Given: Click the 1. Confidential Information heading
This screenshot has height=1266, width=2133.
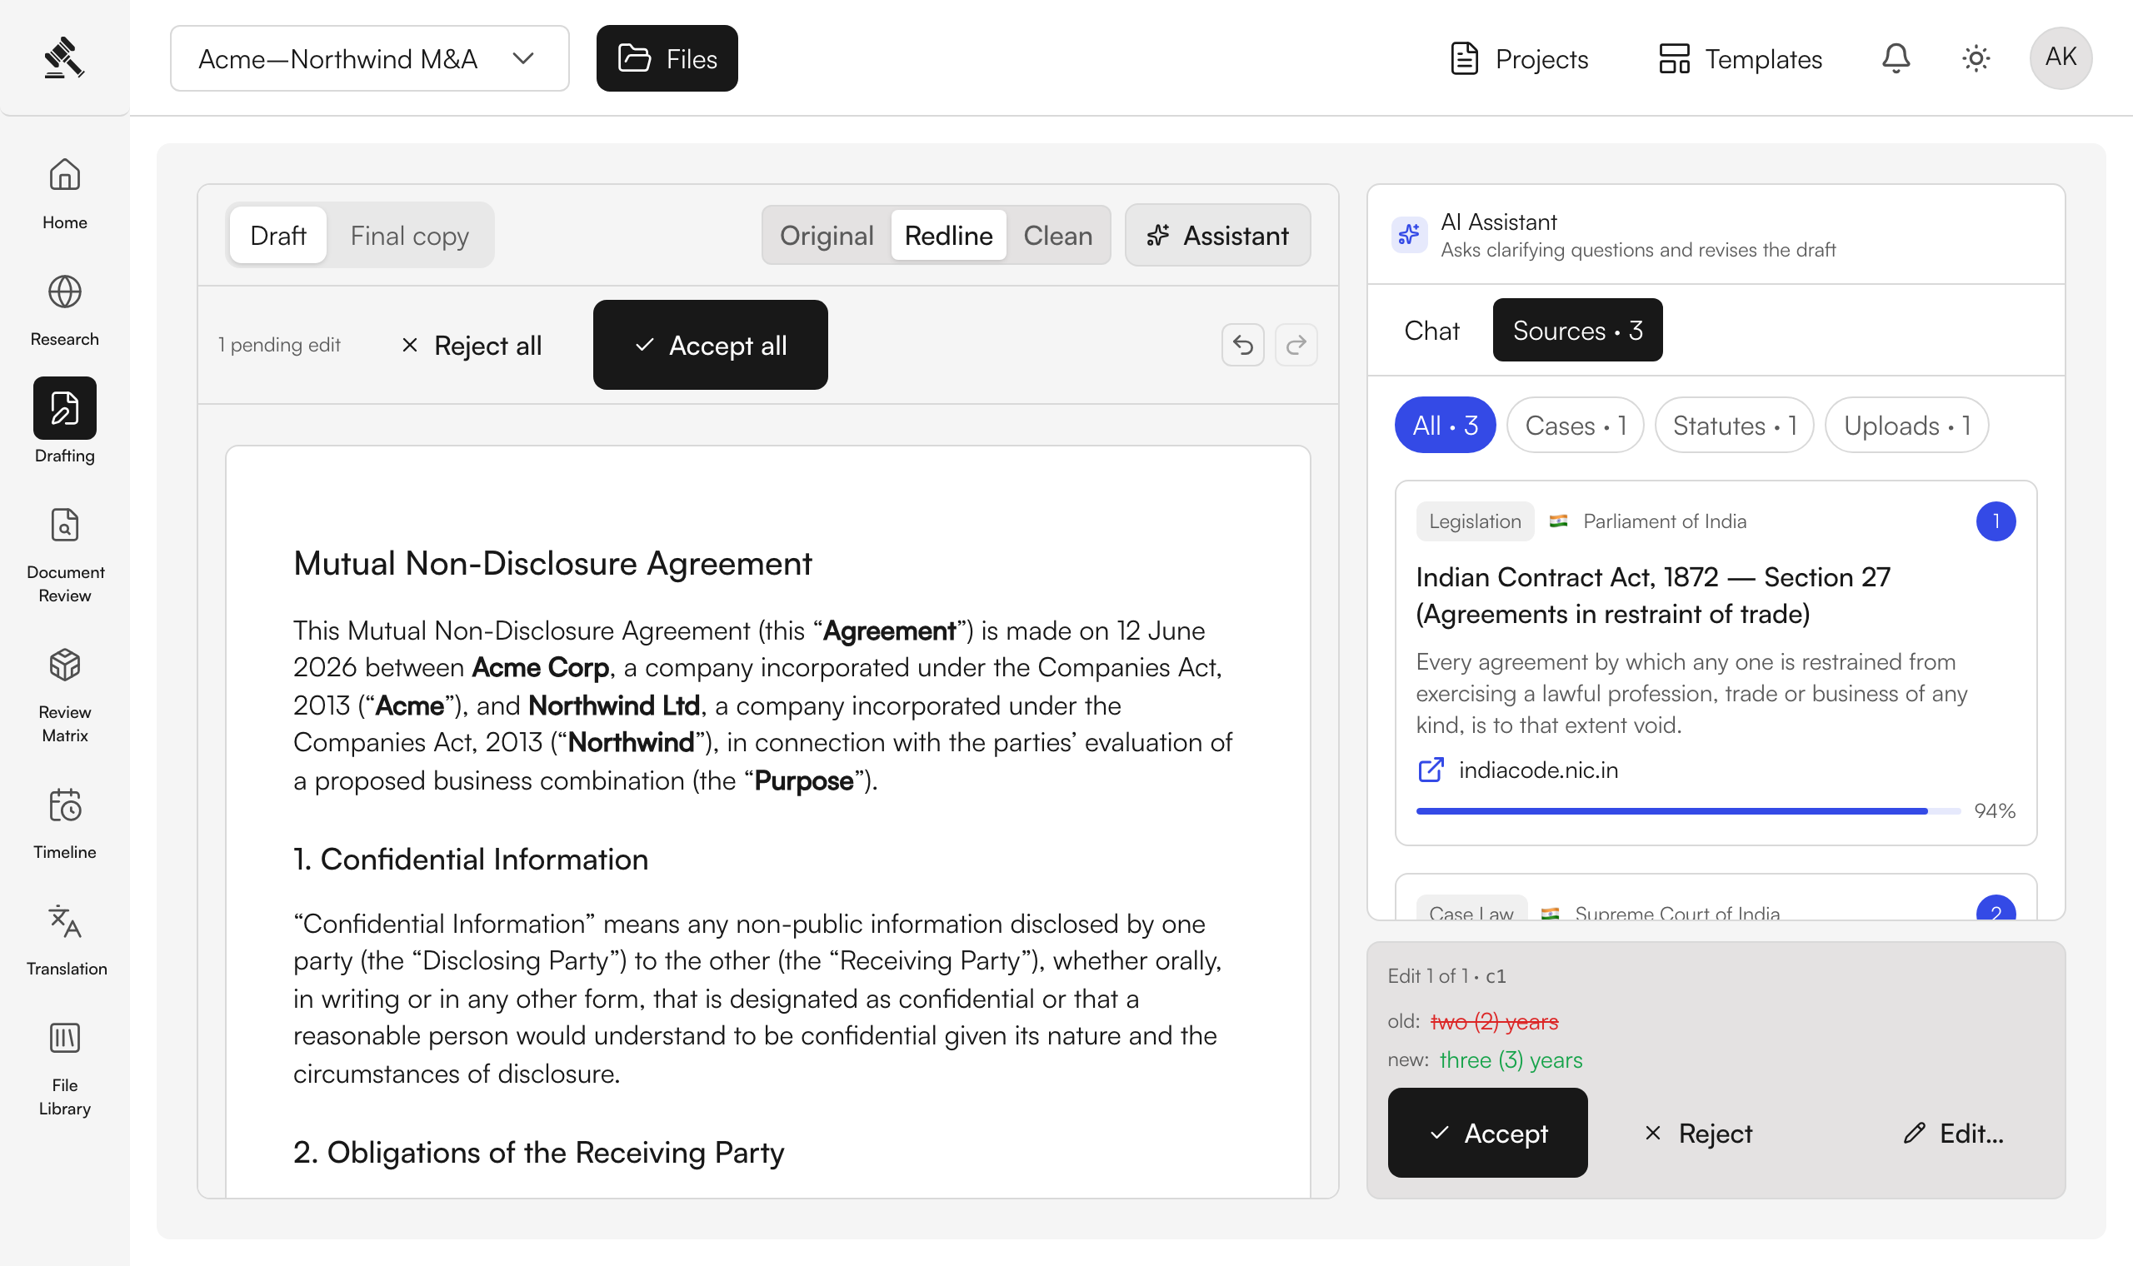Looking at the screenshot, I should tap(471, 859).
